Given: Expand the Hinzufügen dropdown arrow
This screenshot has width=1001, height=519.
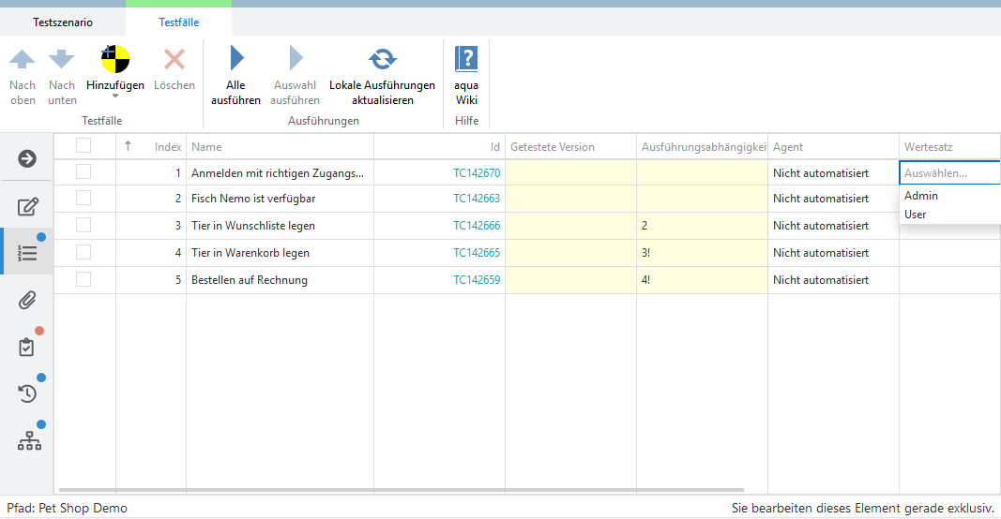Looking at the screenshot, I should tap(115, 96).
